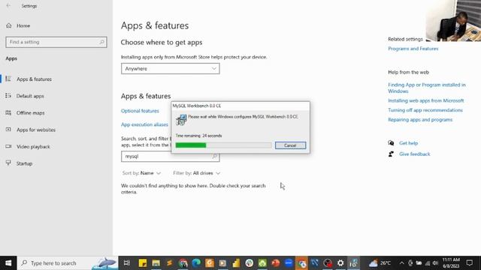This screenshot has height=270, width=481.
Task: Open Repairing apps and programs link
Action: coord(420,120)
